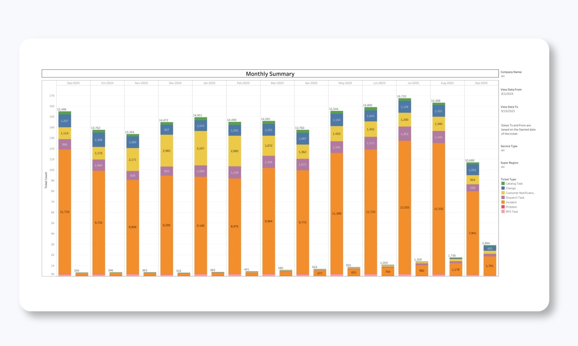Open the Super Region filter showing All

tap(502, 167)
